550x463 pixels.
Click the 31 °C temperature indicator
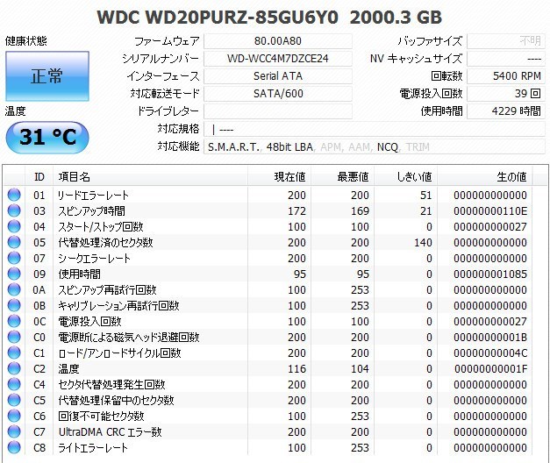(x=47, y=137)
